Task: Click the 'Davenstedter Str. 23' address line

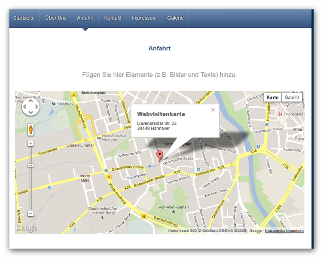Action: [x=157, y=123]
